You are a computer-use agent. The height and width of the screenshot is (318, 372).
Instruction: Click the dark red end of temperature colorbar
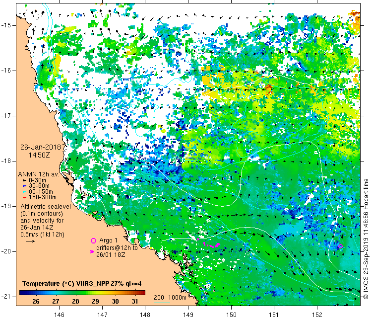tap(143, 293)
